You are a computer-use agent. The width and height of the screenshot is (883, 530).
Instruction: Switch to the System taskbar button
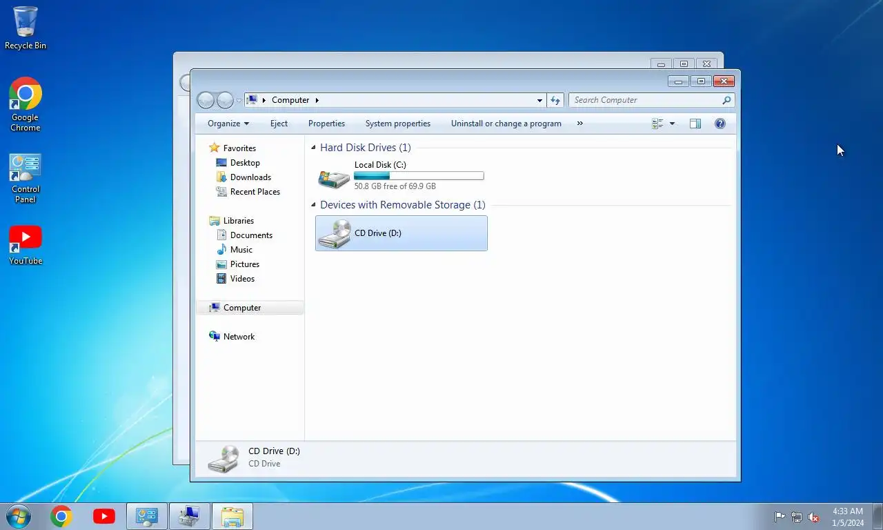click(190, 516)
